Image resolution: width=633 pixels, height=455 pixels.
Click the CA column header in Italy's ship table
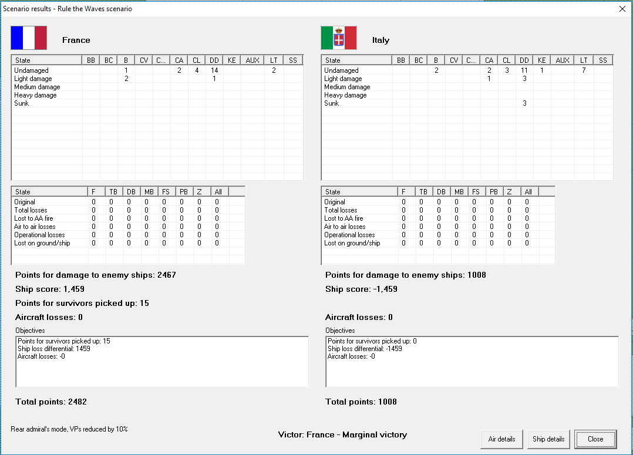(489, 60)
